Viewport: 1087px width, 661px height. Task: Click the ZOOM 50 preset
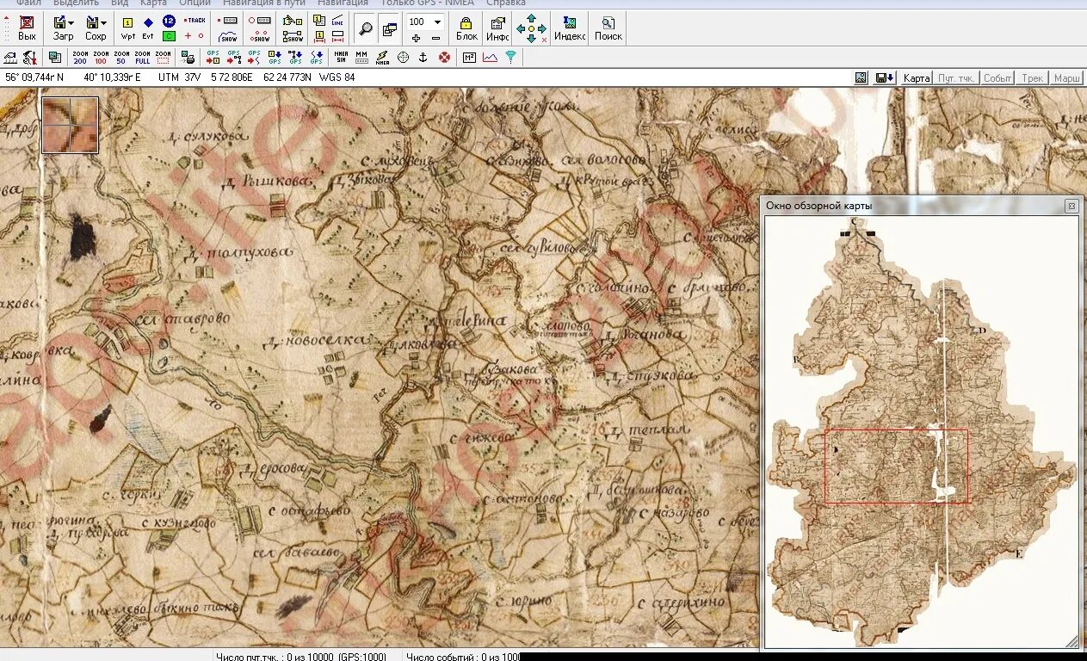(121, 58)
